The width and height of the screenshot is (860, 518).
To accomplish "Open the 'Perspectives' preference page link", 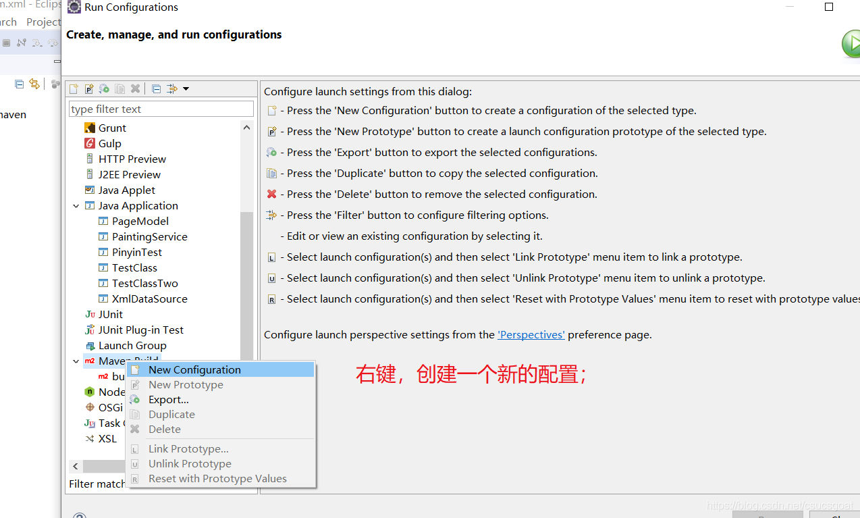I will [531, 334].
